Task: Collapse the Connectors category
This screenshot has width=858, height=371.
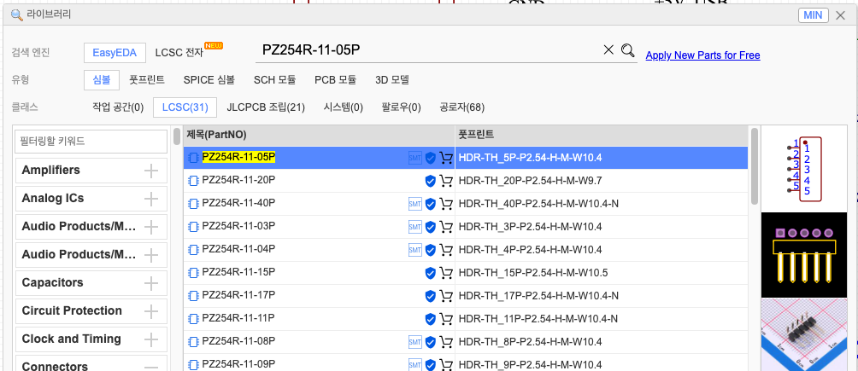Action: 151,367
